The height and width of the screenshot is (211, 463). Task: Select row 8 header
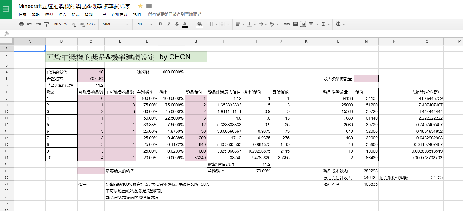[7, 98]
